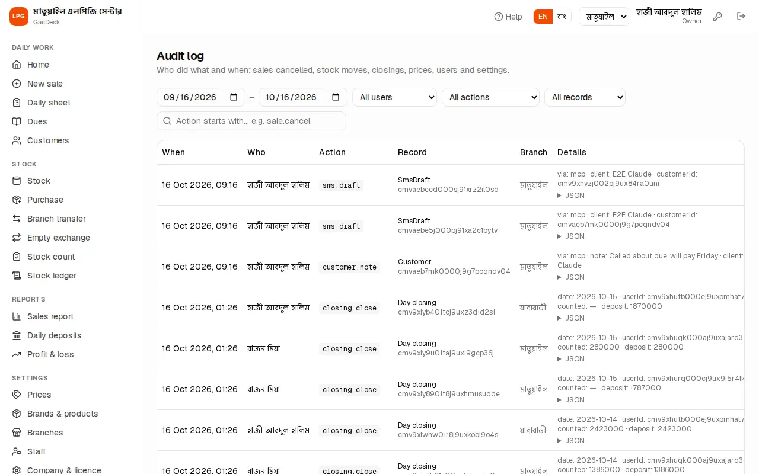Open Stock count
Image resolution: width=759 pixels, height=474 pixels.
point(71,257)
